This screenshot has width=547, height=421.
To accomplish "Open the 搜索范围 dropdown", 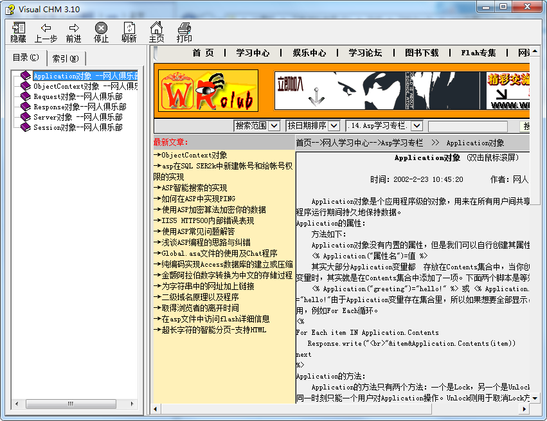I will point(274,125).
